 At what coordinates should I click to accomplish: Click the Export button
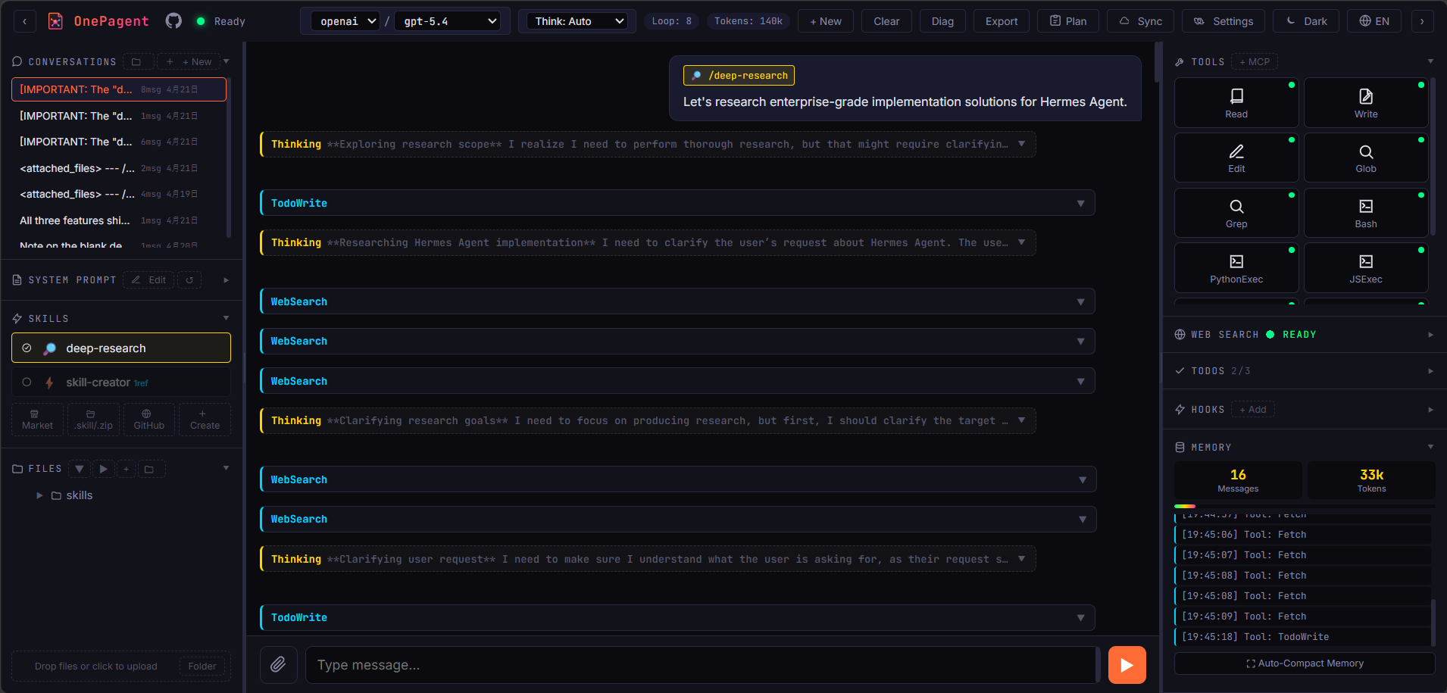(x=1001, y=21)
